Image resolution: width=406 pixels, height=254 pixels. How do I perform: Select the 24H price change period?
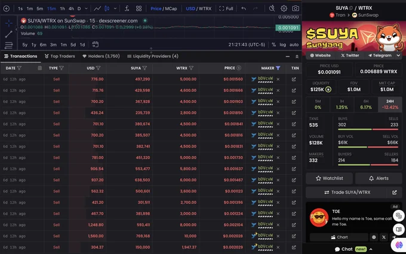pyautogui.click(x=390, y=104)
